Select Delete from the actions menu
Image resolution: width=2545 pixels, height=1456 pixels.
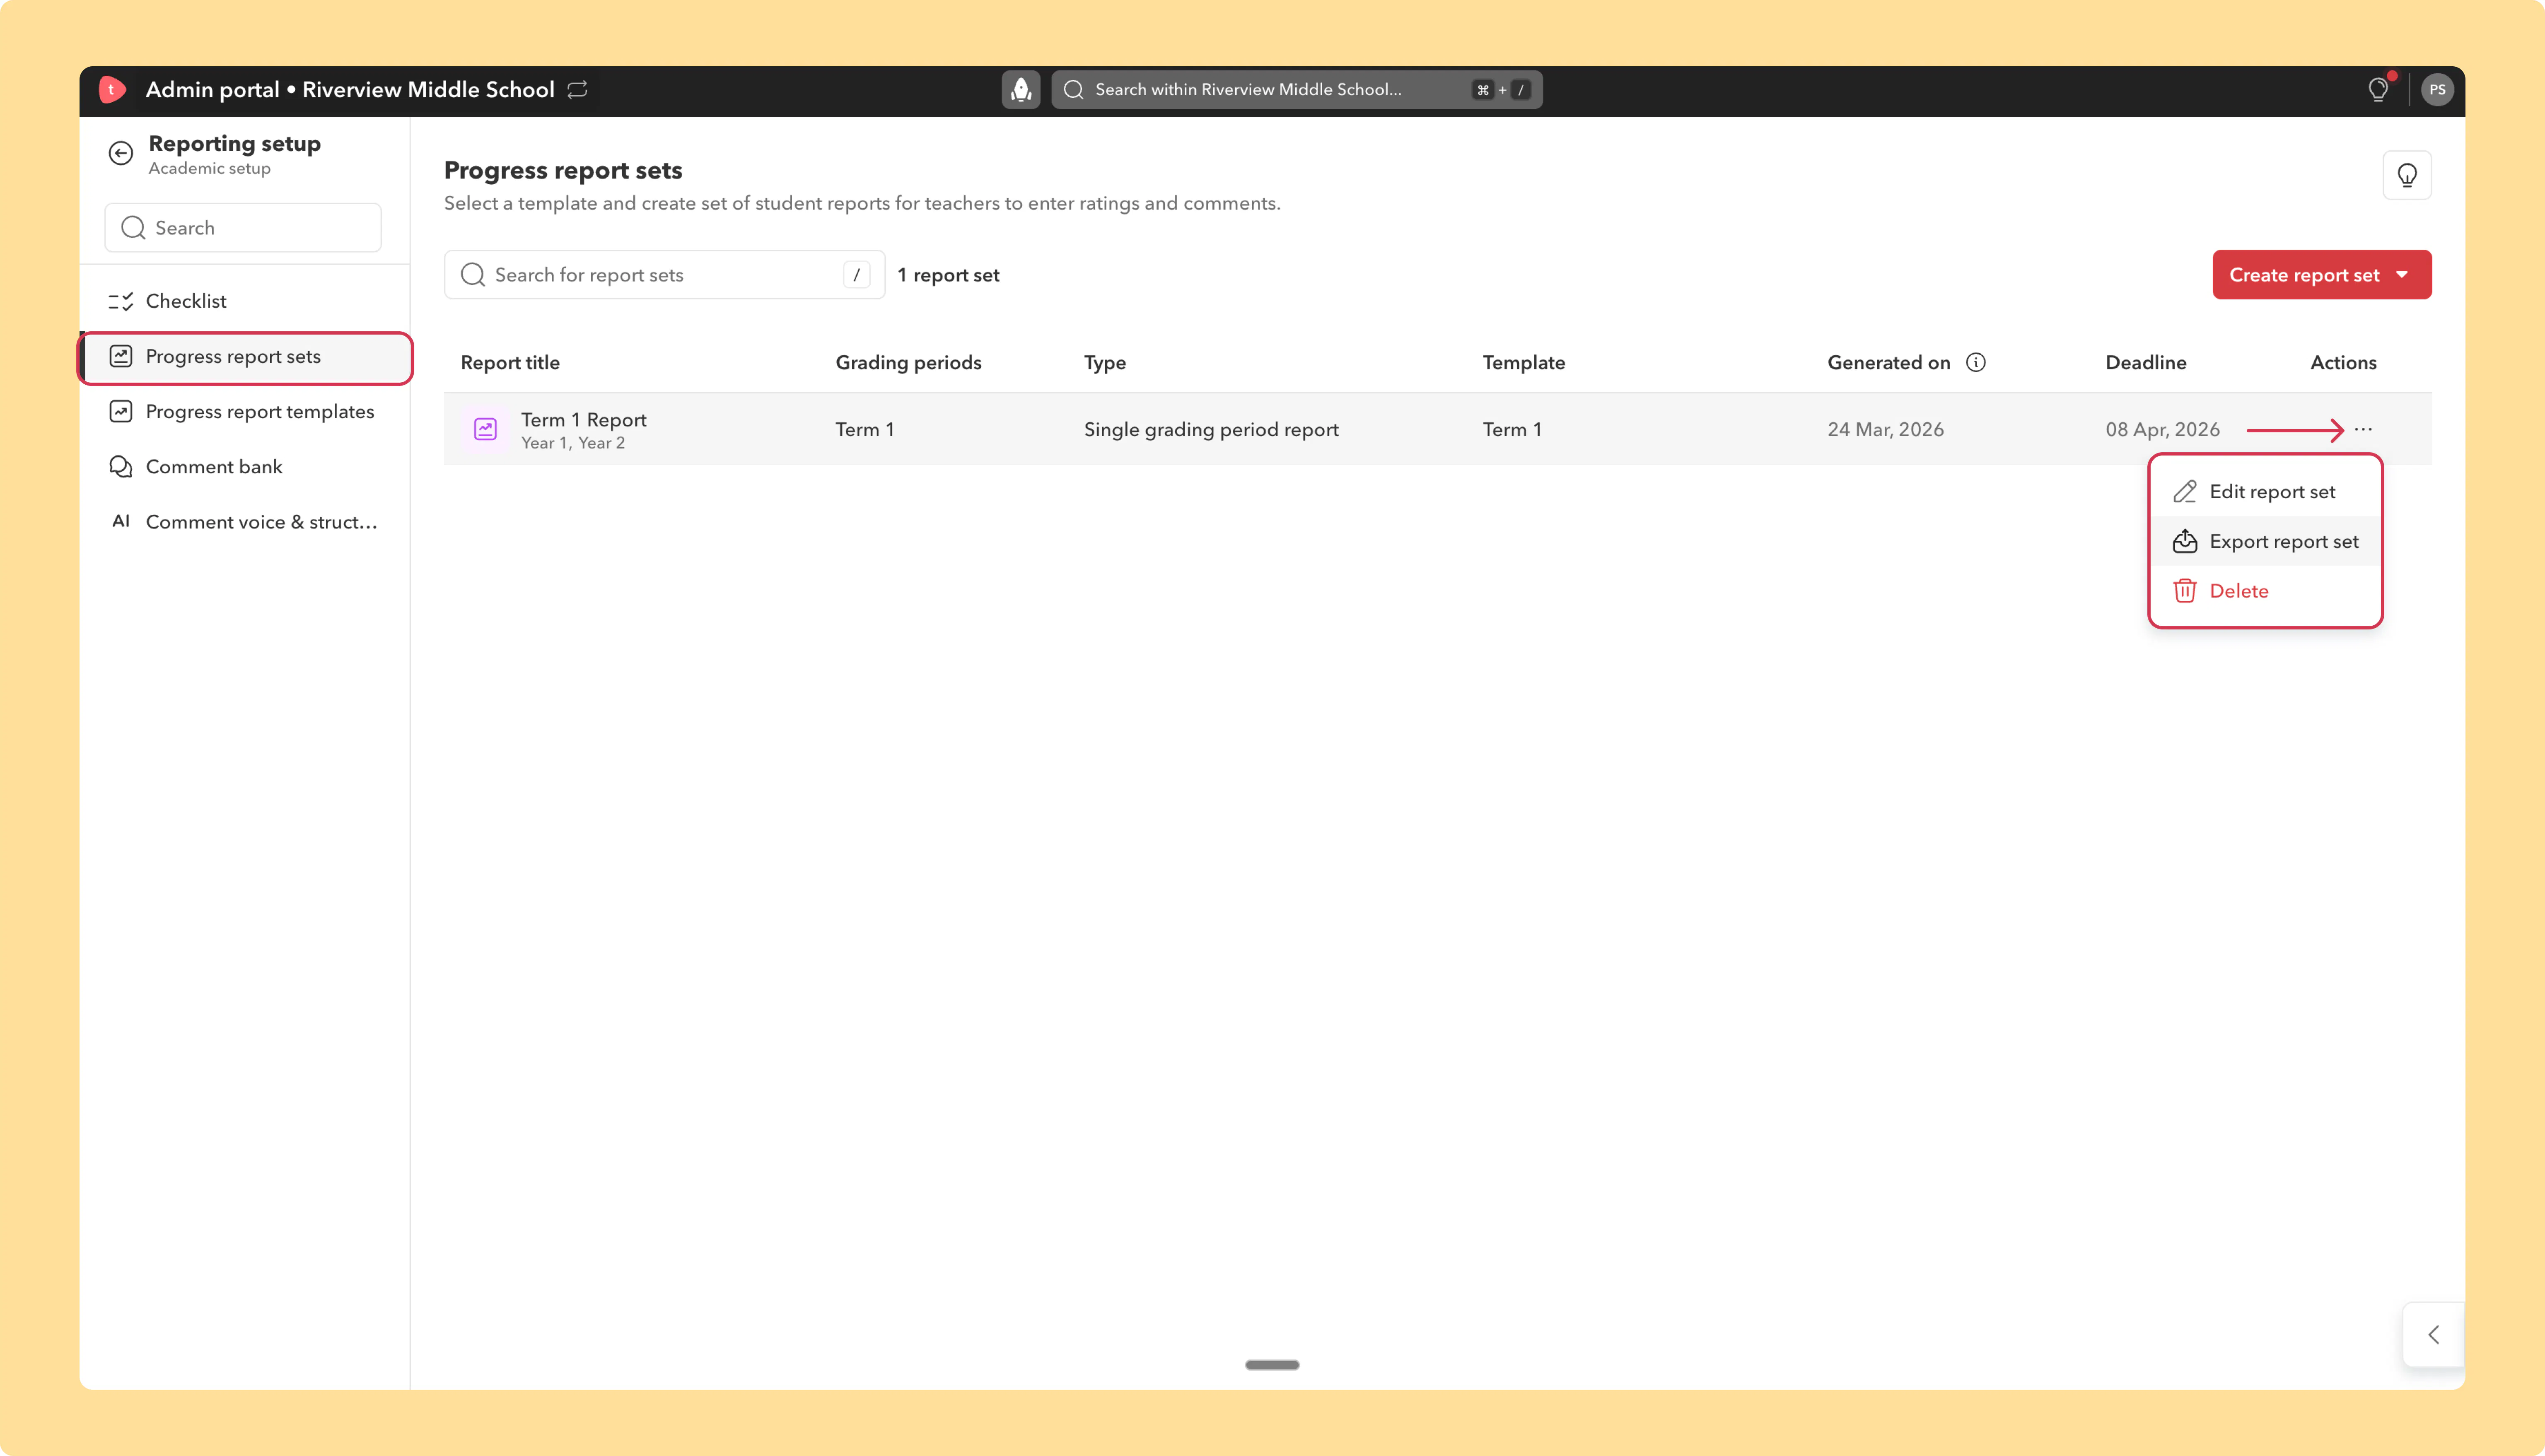(x=2265, y=591)
